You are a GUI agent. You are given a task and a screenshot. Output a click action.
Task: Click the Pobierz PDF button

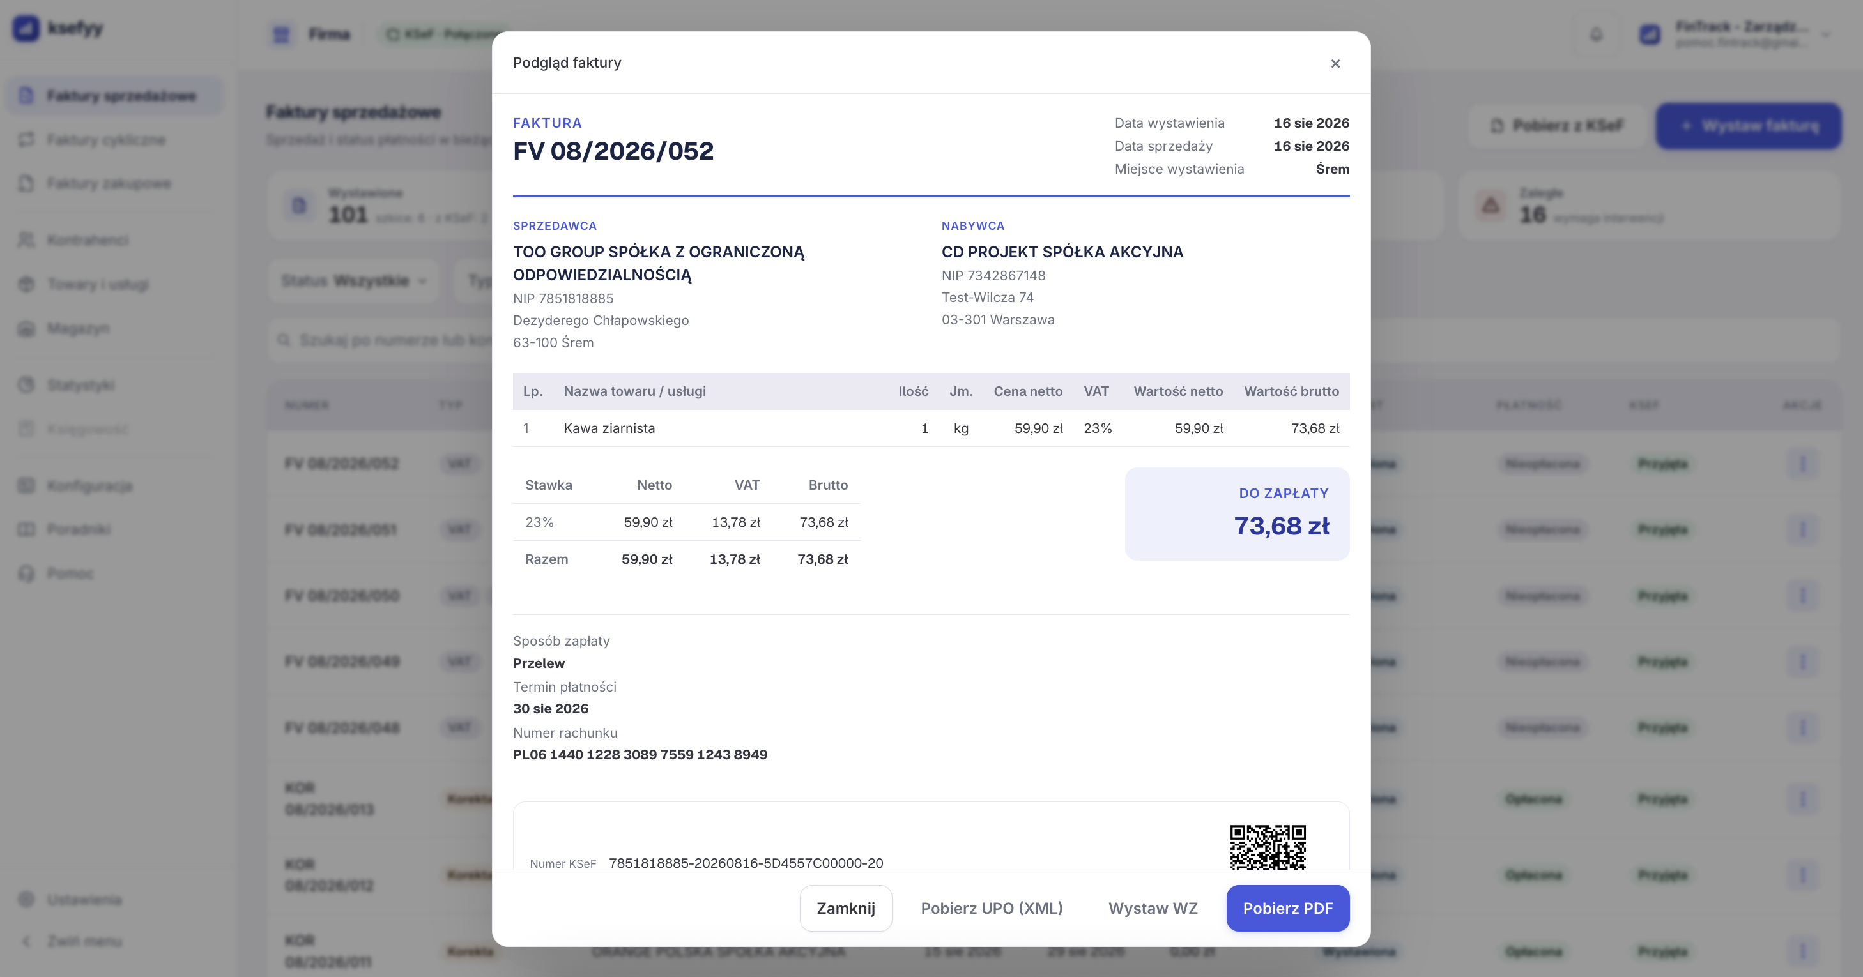coord(1287,908)
